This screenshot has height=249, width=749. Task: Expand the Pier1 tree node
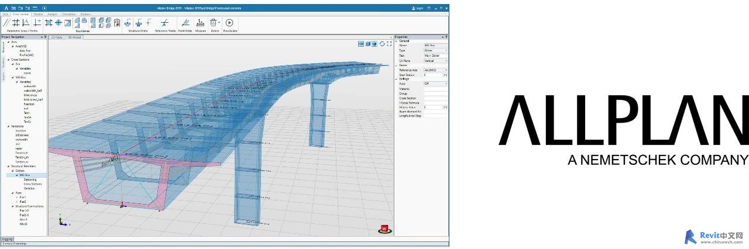click(16, 198)
